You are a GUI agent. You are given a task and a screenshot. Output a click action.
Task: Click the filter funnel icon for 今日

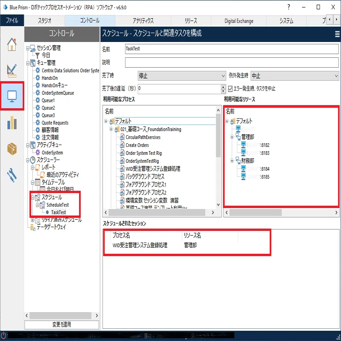[x=37, y=56]
